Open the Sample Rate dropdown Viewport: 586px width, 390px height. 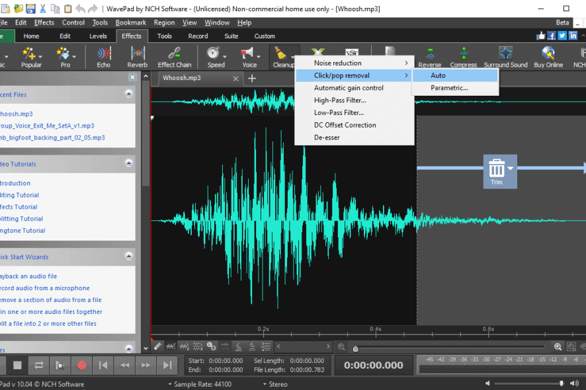coord(199,384)
